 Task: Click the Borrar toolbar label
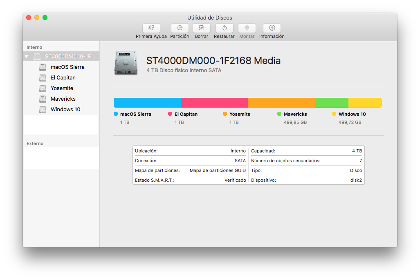point(202,36)
